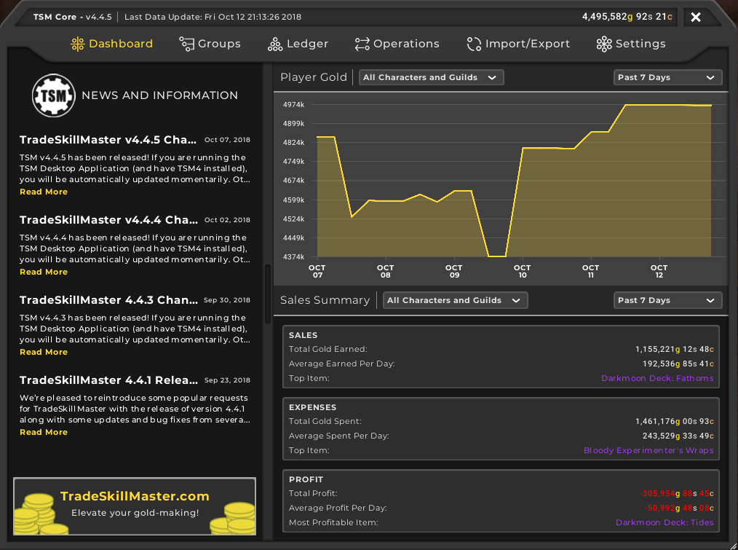Click Darkmoon Deck: Fathoms top item
The image size is (738, 550).
click(657, 378)
